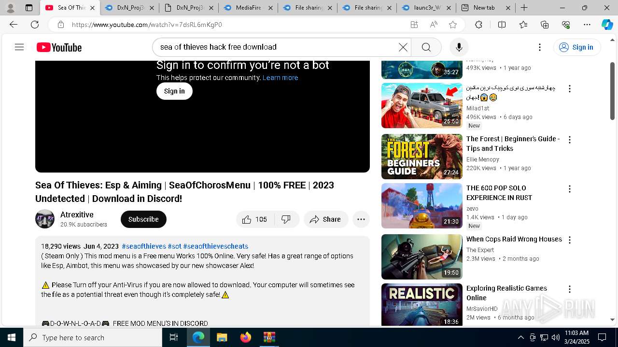Switch to the New tab page tab
This screenshot has height=347, width=618.
(x=486, y=8)
